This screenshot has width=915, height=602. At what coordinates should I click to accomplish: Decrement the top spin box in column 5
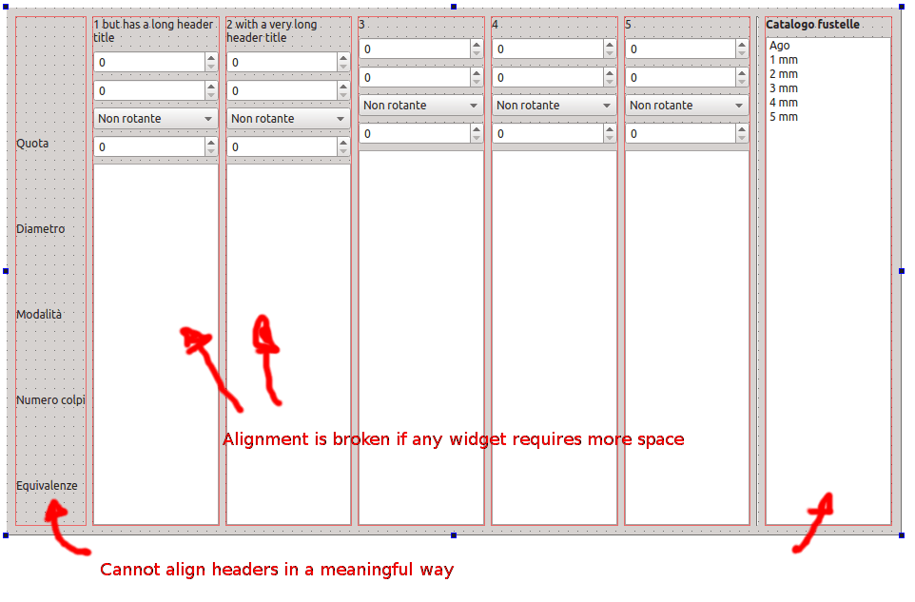[x=742, y=53]
